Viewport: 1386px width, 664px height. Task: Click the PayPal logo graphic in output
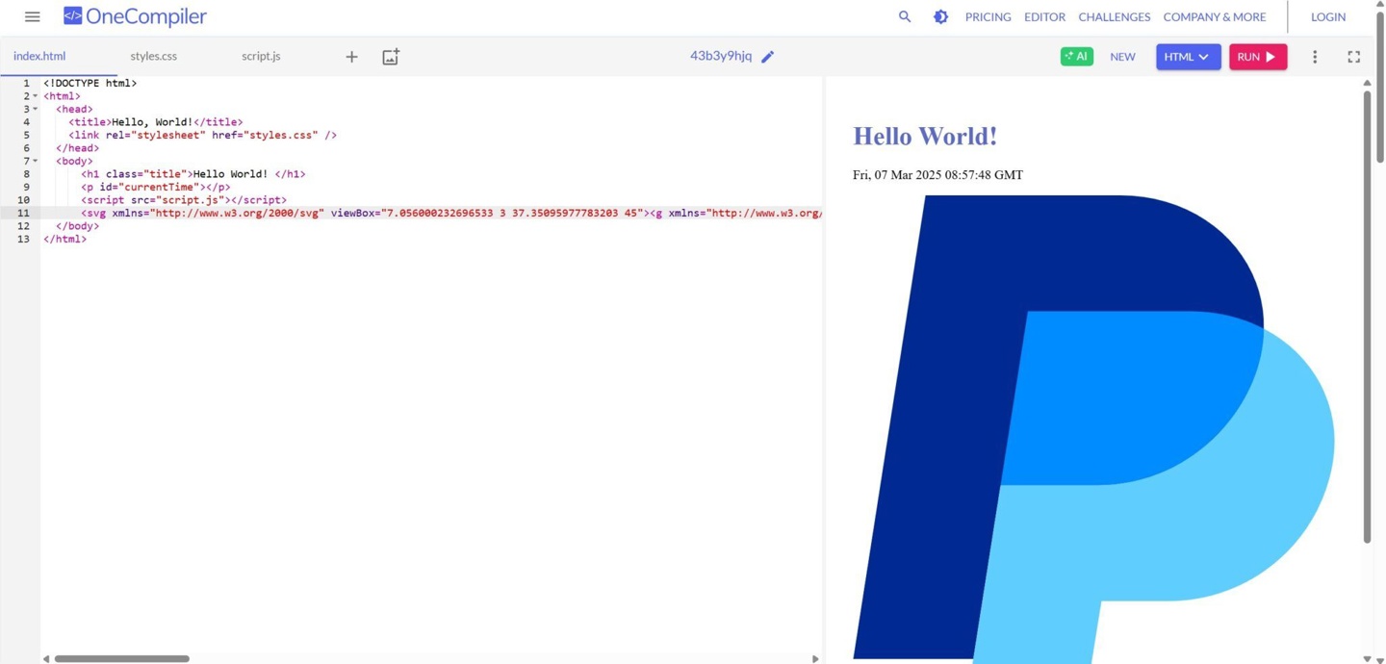tap(1093, 428)
